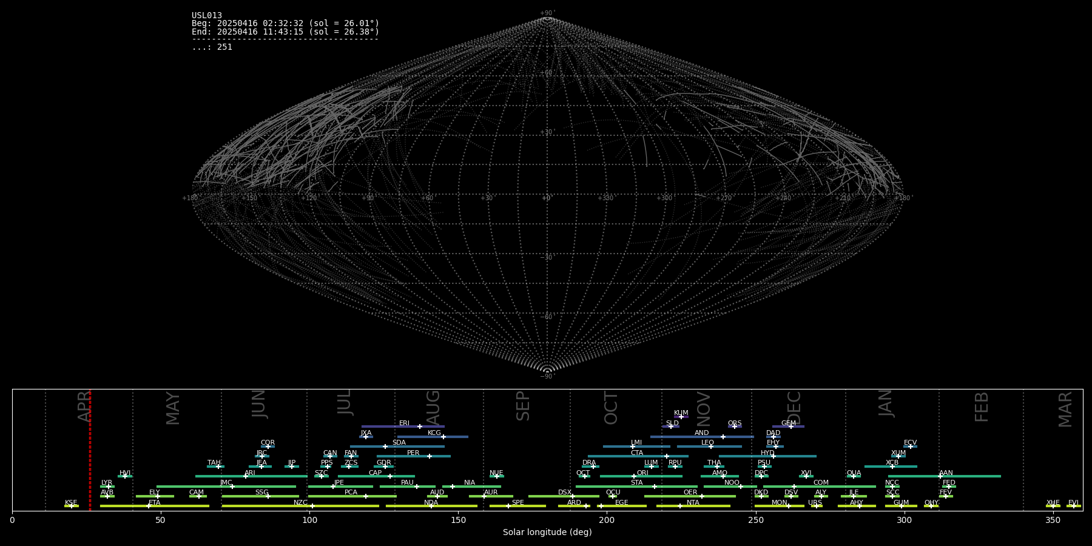
Task: Select the KCG shower label
Action: point(434,433)
